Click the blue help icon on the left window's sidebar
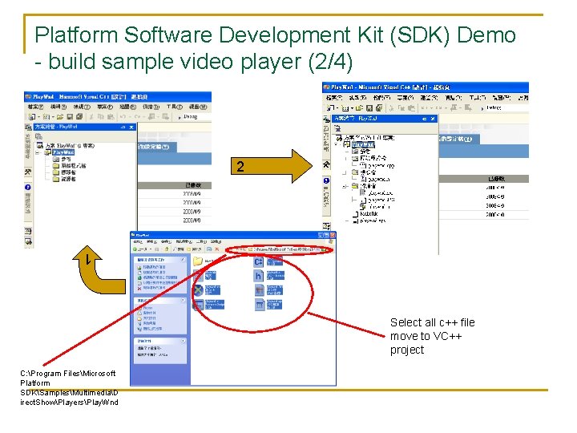Screen dimensions: 577x433 (28, 188)
